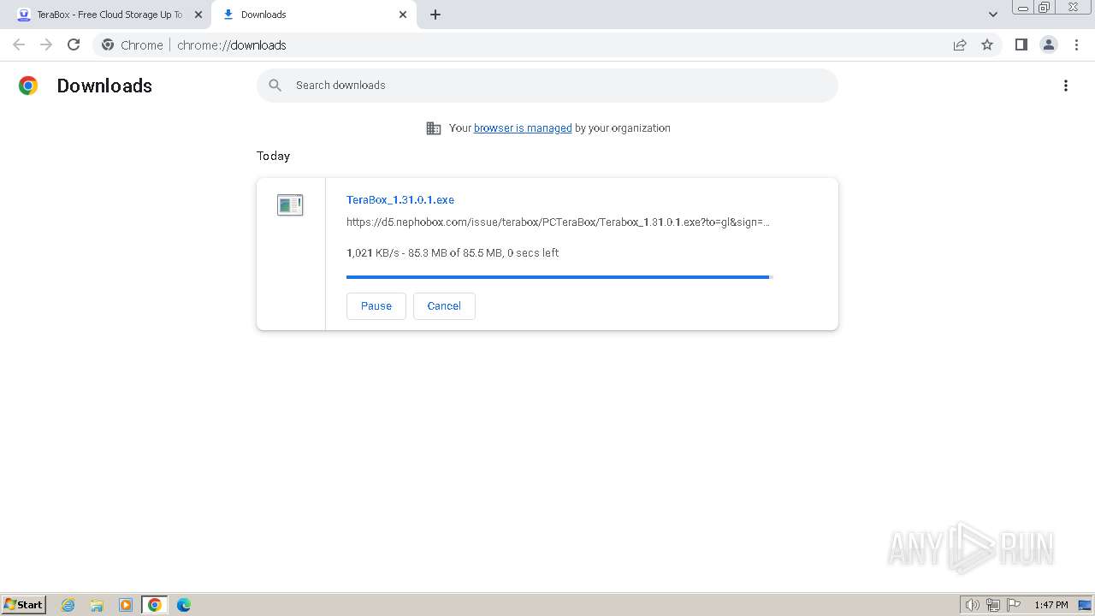Click the download progress bar
The height and width of the screenshot is (616, 1095).
coord(559,277)
